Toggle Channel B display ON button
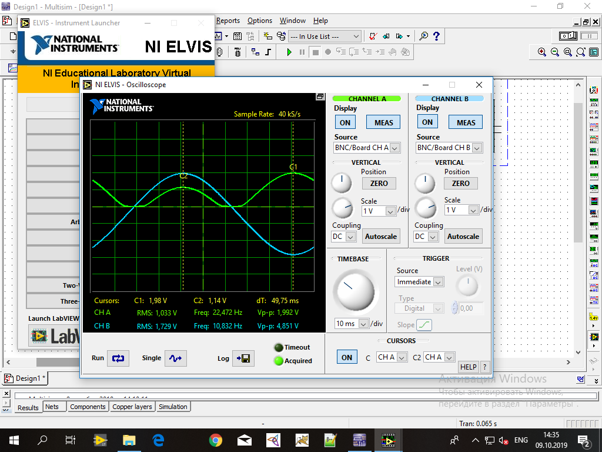The height and width of the screenshot is (452, 602). (427, 122)
